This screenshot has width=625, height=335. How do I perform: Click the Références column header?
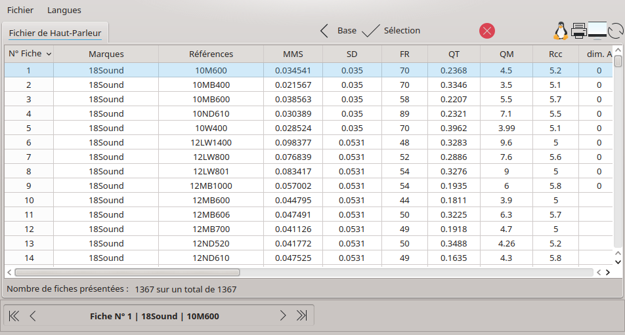pyautogui.click(x=211, y=54)
